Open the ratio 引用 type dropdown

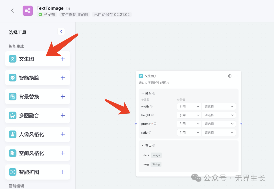(189, 133)
